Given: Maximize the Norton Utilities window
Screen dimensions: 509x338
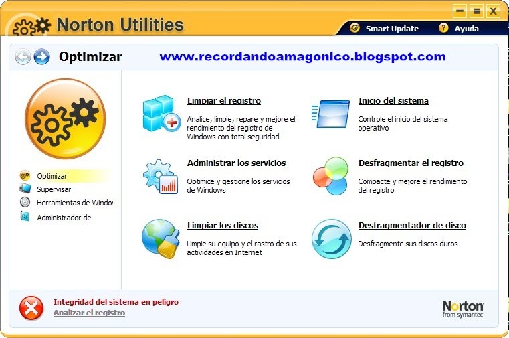Looking at the screenshot, I should pyautogui.click(x=476, y=11).
